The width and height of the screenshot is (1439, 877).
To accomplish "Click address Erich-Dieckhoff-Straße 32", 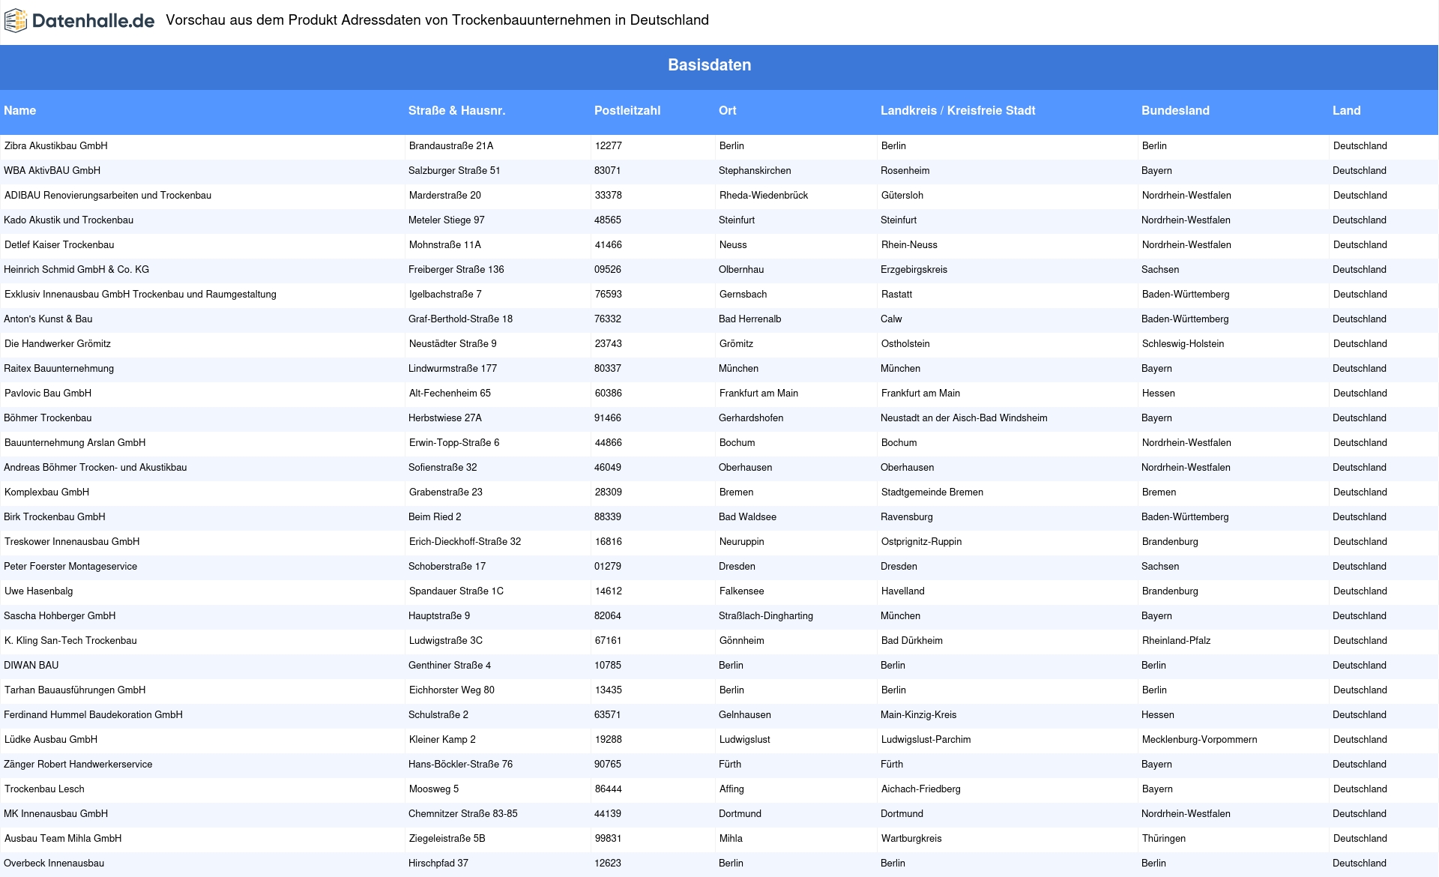I will (x=465, y=542).
